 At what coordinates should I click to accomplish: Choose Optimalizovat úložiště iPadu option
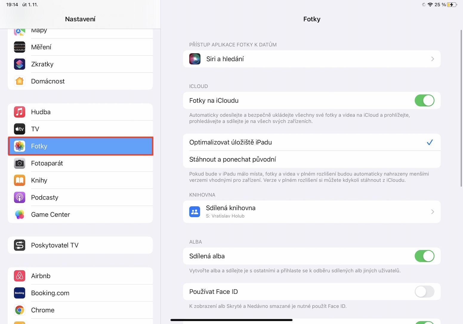tap(231, 143)
